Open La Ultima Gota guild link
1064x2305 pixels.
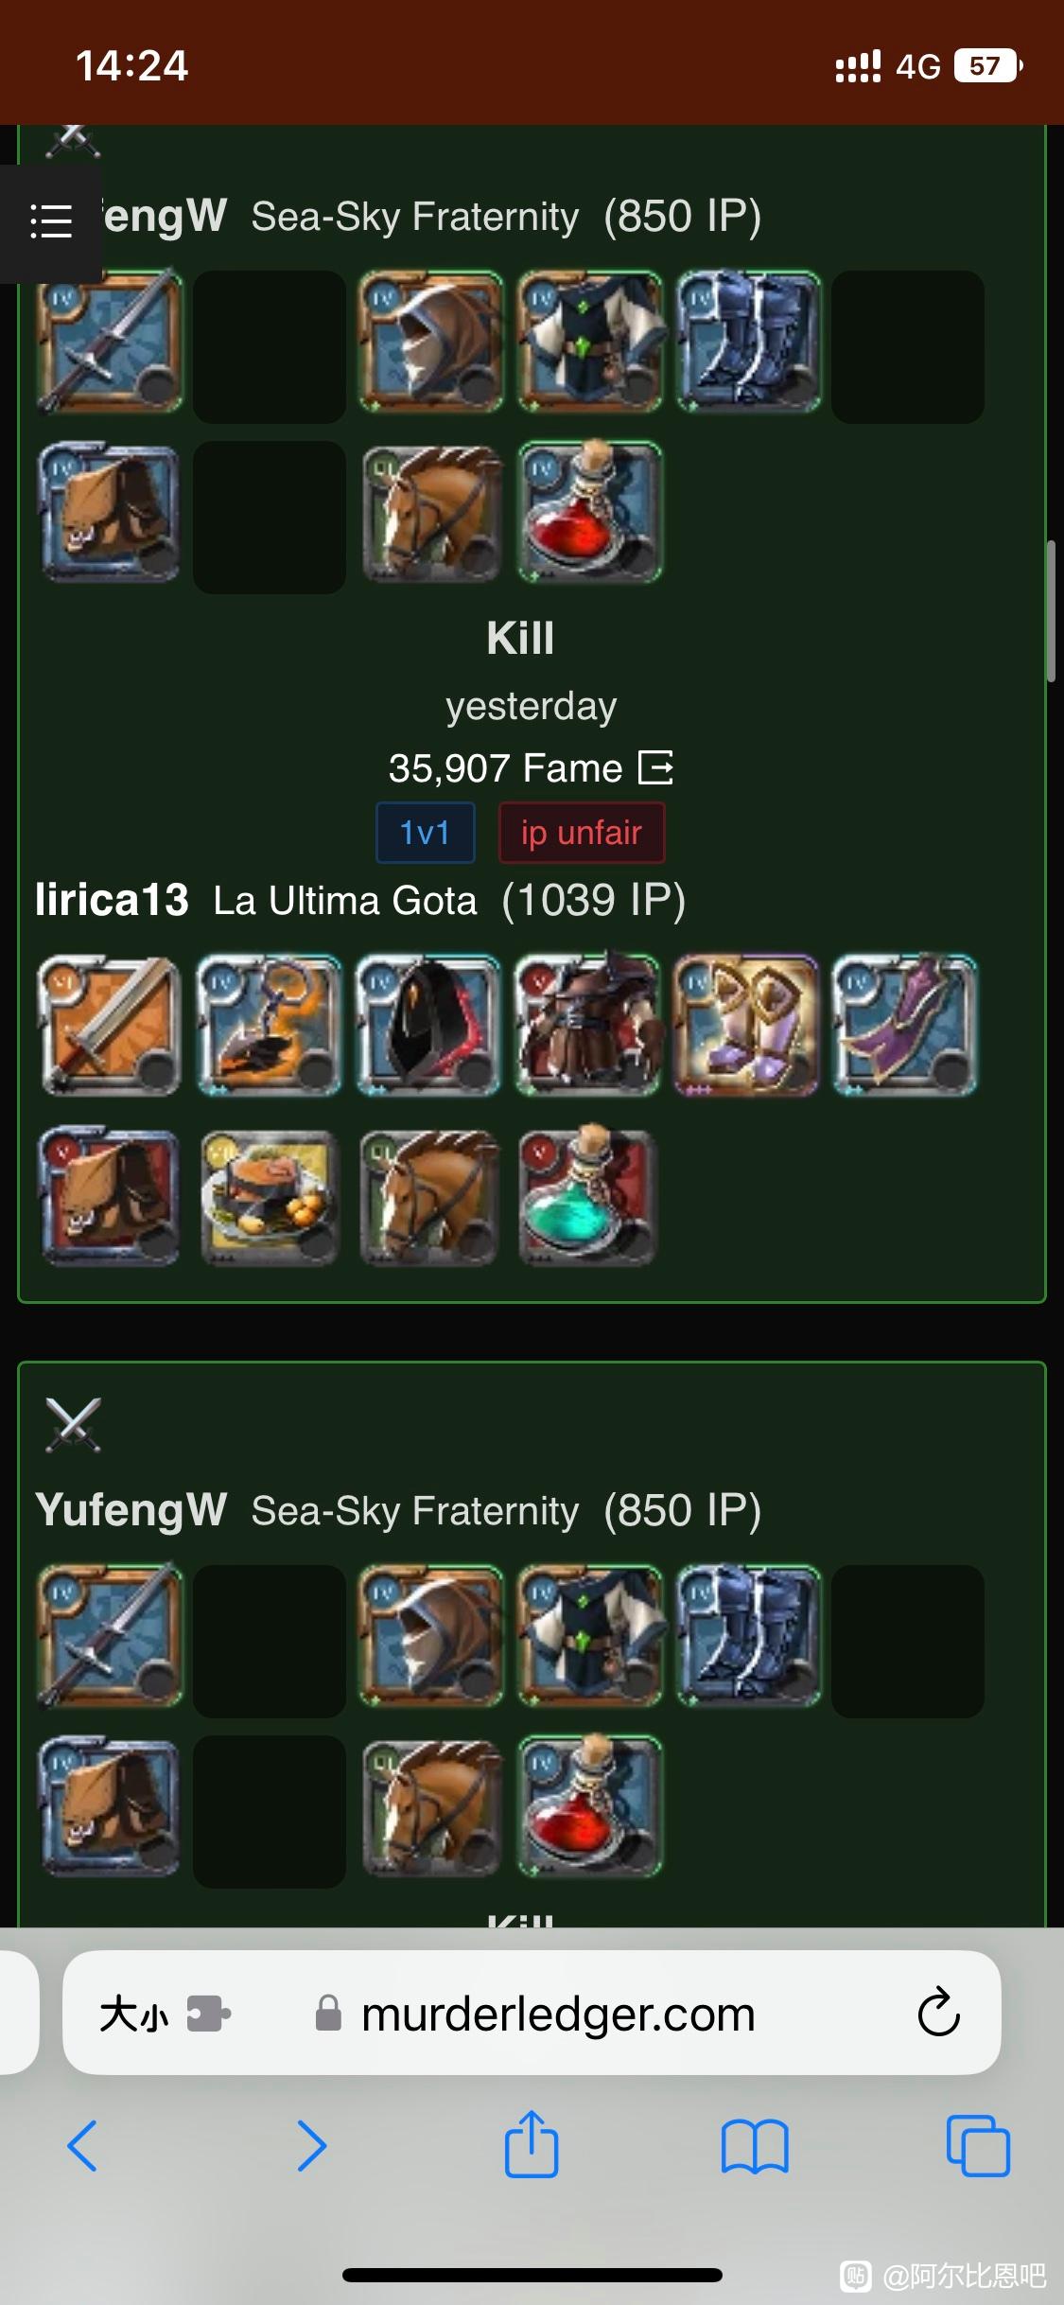[345, 901]
